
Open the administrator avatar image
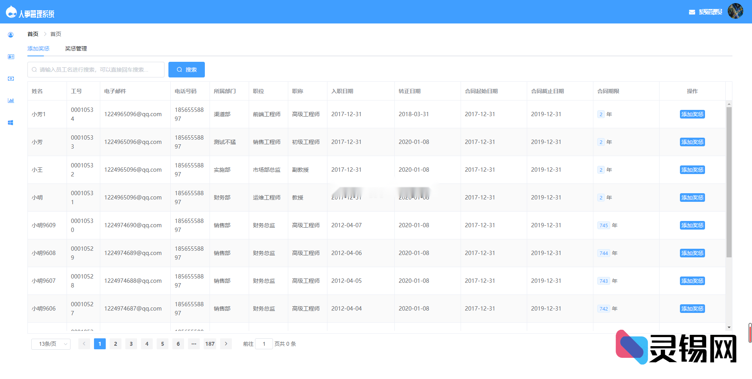736,11
